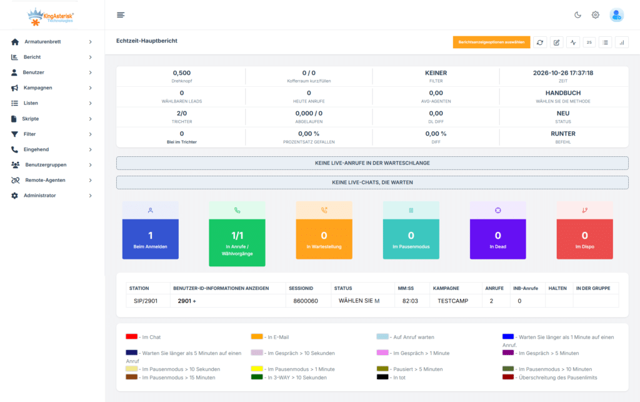Click the Bericht chart icon
640x402 pixels.
[14, 57]
